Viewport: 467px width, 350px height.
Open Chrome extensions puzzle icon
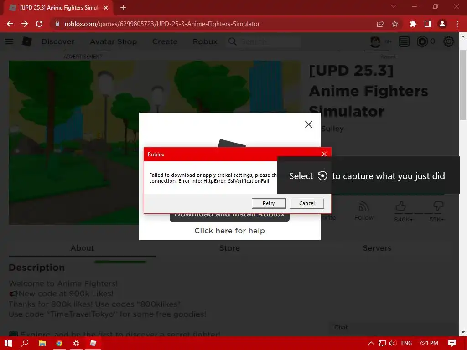click(x=413, y=24)
